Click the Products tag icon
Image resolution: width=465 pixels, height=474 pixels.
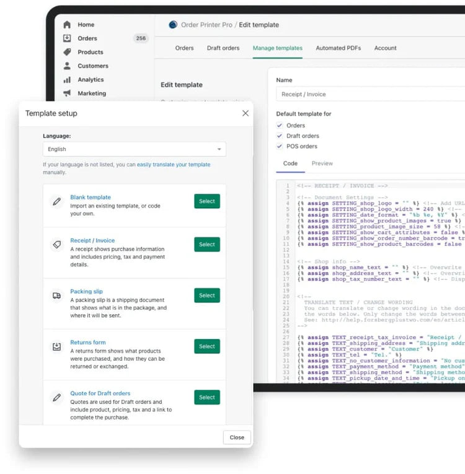pyautogui.click(x=67, y=52)
